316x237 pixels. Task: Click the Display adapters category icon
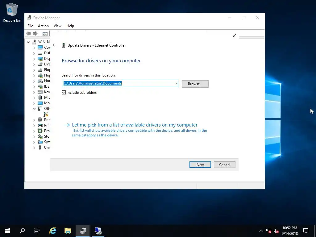coord(40,59)
